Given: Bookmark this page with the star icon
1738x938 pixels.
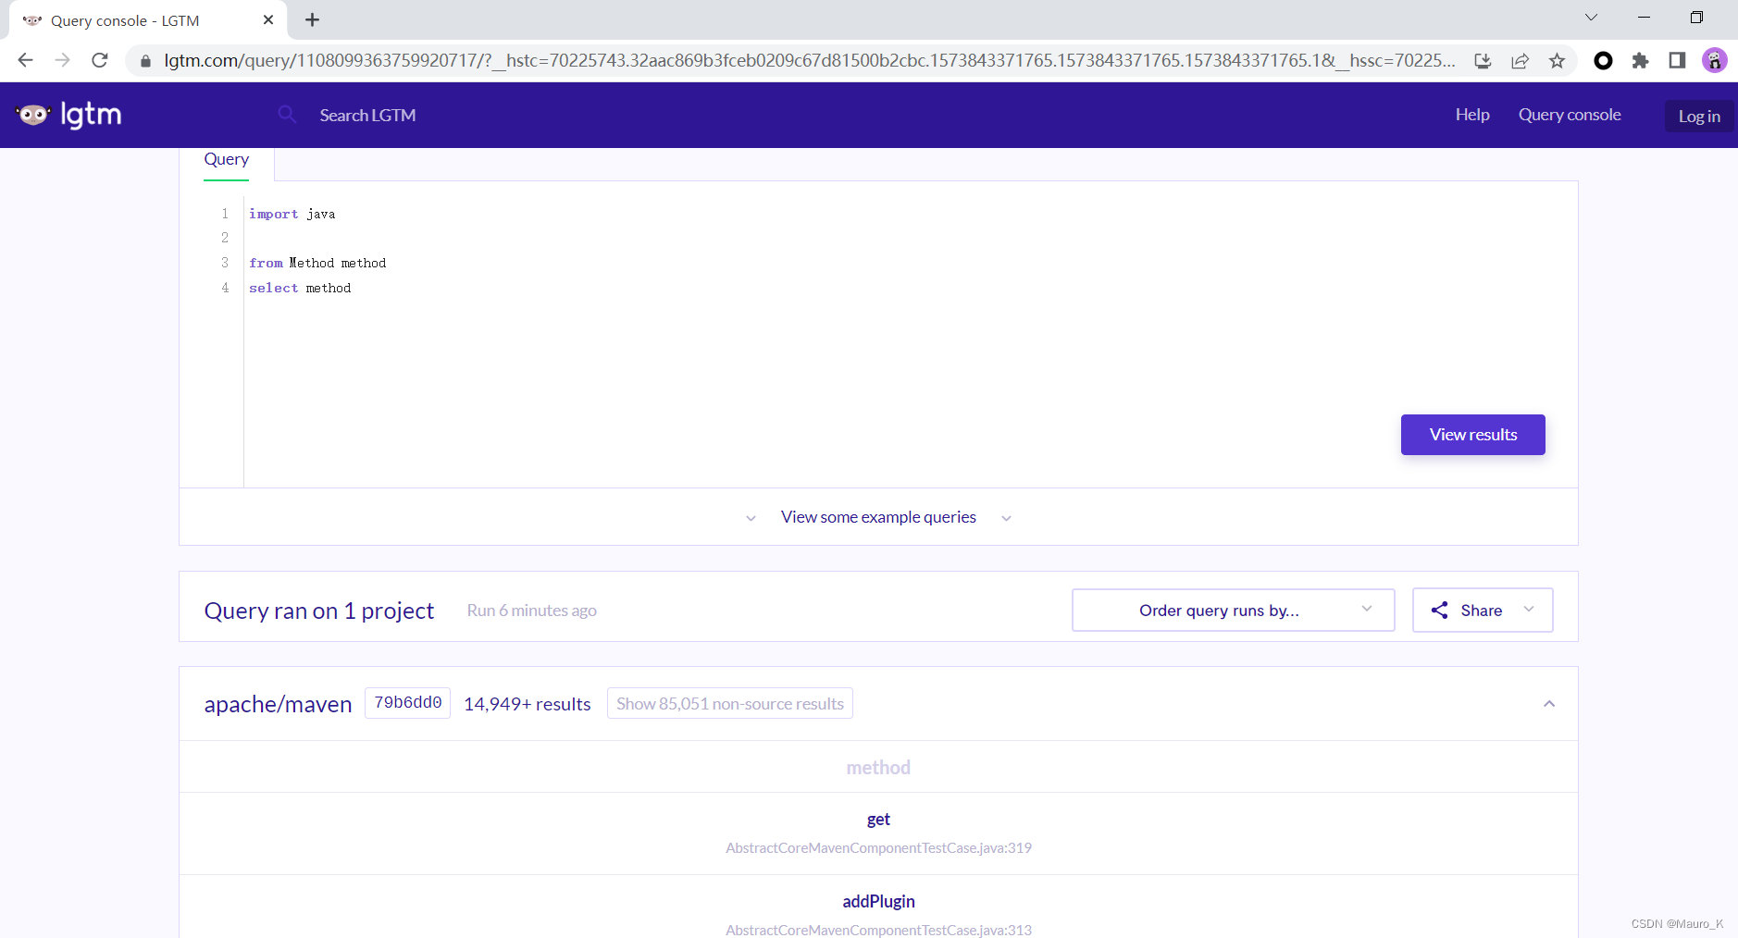Looking at the screenshot, I should (1557, 61).
